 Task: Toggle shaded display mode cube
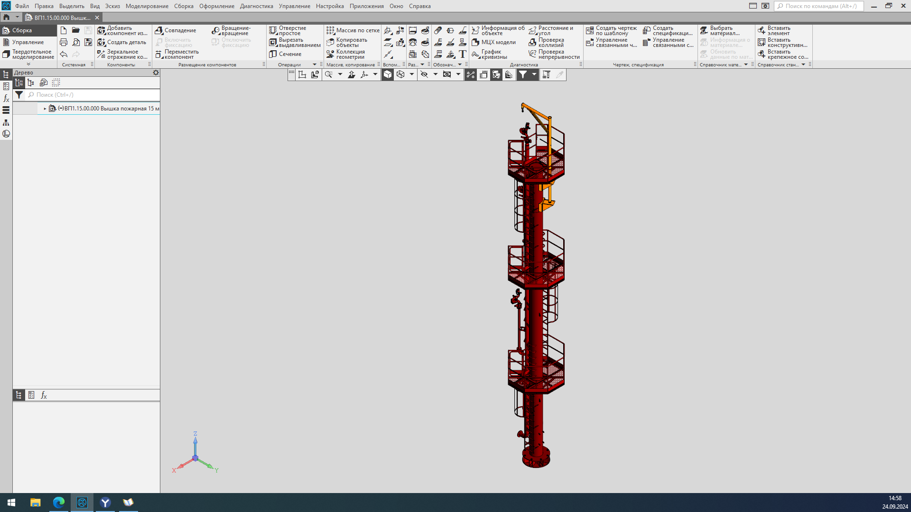388,74
